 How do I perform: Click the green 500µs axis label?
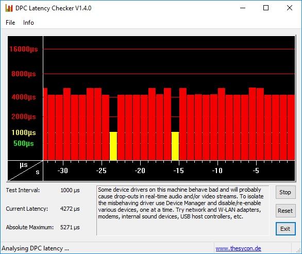coord(24,143)
